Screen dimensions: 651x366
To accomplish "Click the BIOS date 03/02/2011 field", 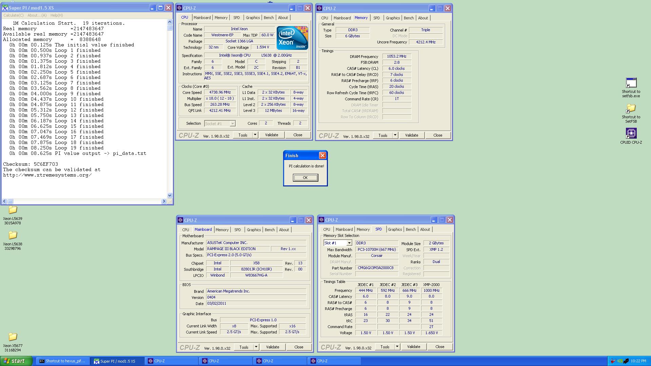I will (x=256, y=303).
